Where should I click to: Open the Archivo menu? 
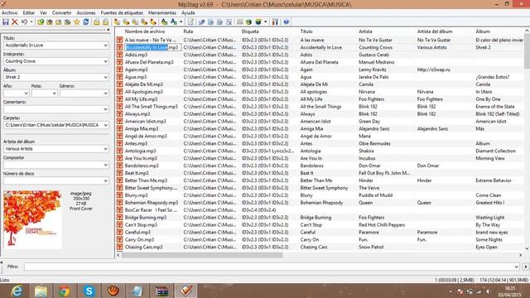click(9, 13)
